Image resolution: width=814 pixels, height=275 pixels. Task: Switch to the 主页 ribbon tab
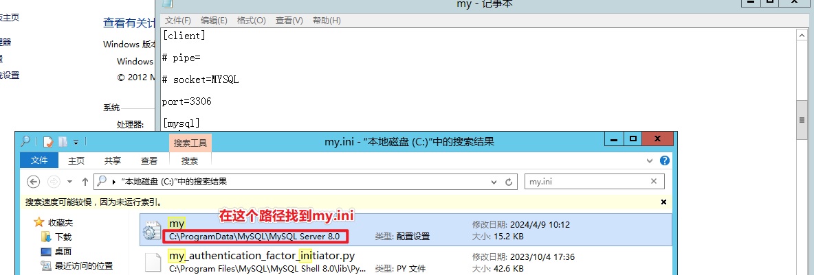coord(76,161)
